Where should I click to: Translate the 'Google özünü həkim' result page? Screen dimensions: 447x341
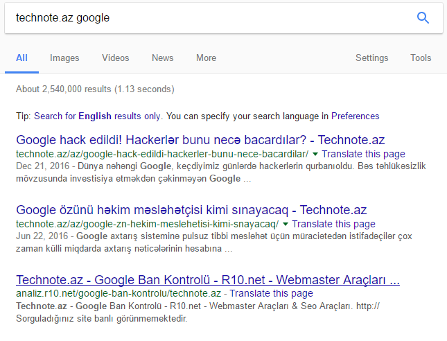[x=333, y=225]
